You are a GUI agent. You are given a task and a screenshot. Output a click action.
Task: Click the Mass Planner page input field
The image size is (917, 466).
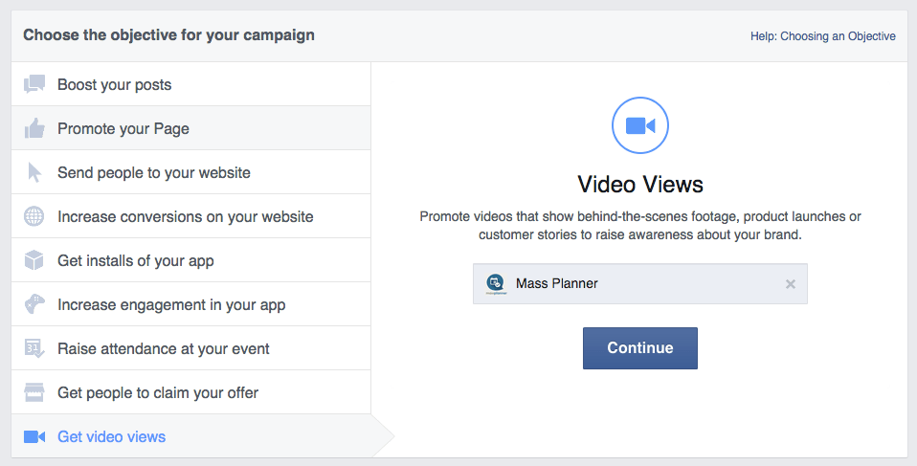click(639, 283)
